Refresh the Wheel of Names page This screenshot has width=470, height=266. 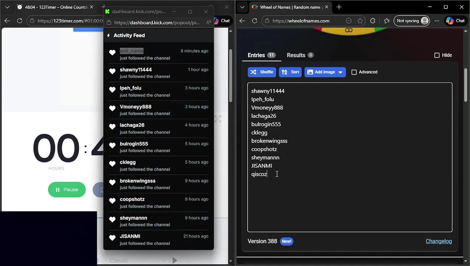tap(255, 21)
